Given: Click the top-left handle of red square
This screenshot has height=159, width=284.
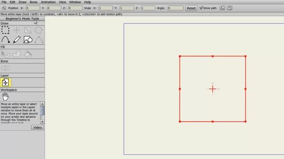Looking at the screenshot, I should 180,57.
